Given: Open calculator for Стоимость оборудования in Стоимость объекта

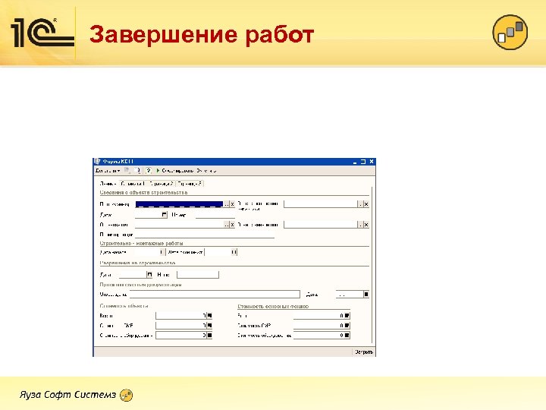Looking at the screenshot, I should tap(209, 335).
